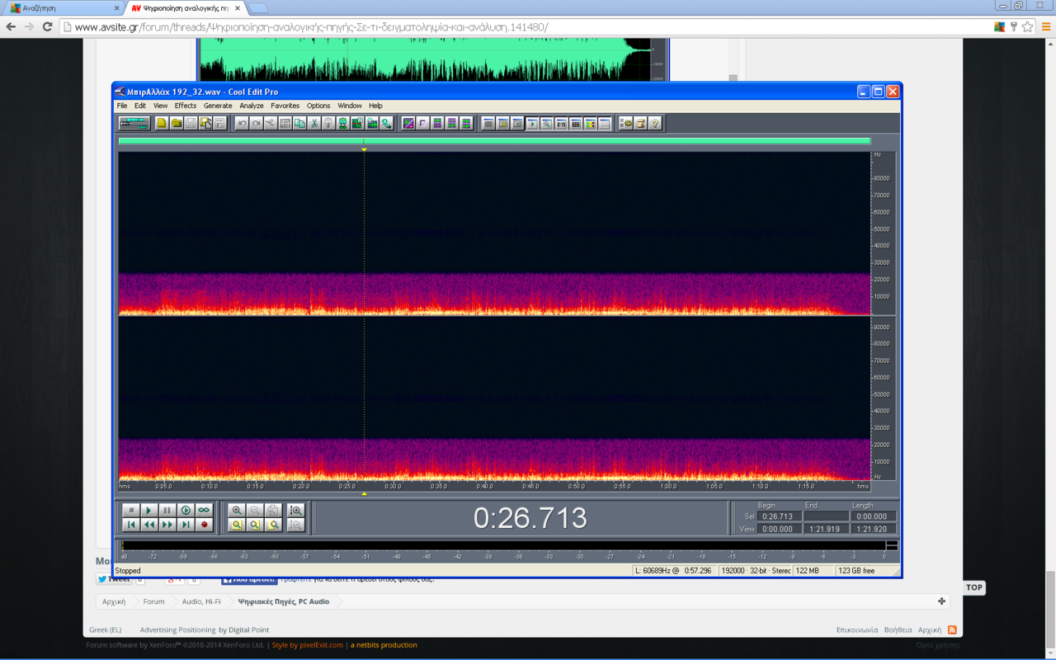Click the Rewind transport button
The height and width of the screenshot is (660, 1056).
(x=149, y=525)
